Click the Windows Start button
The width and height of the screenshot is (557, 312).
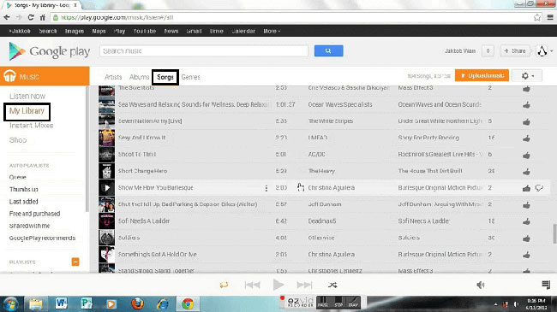click(x=10, y=303)
